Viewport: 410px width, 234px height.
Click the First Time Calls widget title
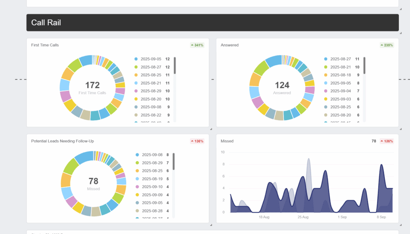[45, 45]
